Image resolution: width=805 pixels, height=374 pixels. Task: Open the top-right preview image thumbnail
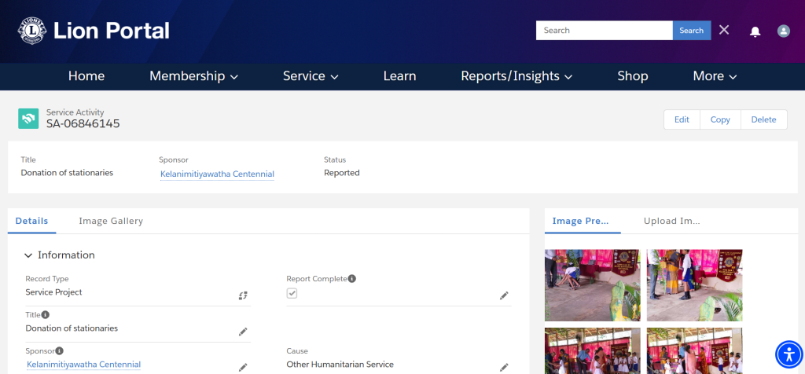(x=695, y=285)
